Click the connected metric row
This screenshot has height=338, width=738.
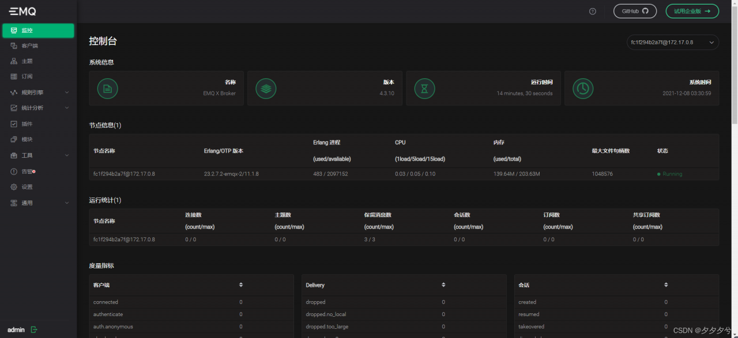pos(191,302)
